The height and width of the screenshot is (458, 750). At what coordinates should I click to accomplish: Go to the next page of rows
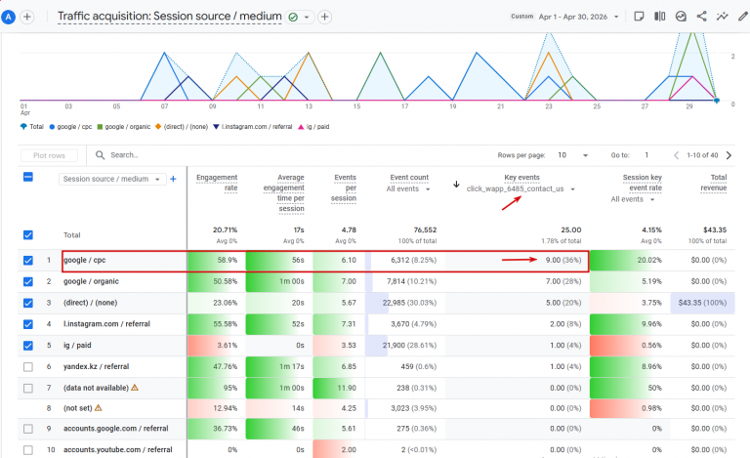(x=729, y=155)
